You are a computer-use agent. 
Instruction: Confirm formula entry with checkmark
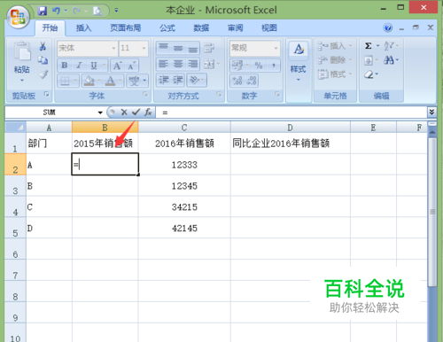(x=136, y=113)
